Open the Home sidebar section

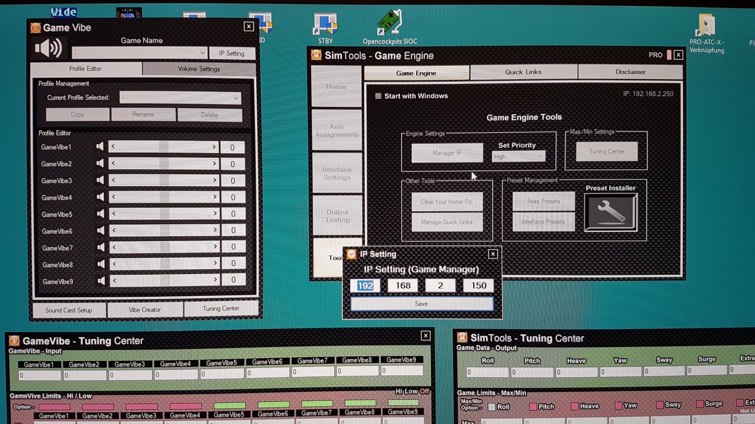pos(336,87)
